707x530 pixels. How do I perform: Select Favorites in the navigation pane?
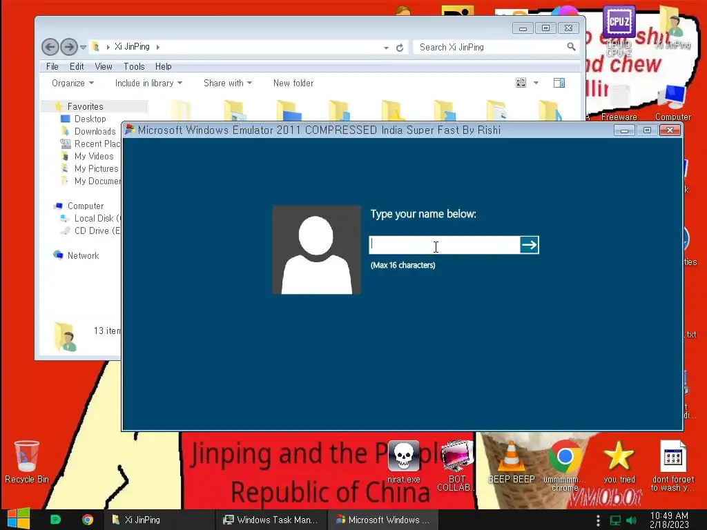85,106
